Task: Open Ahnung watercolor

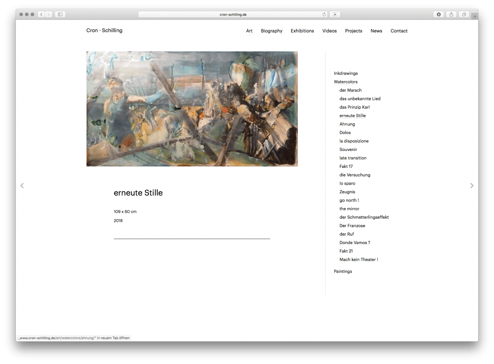Action: click(347, 124)
